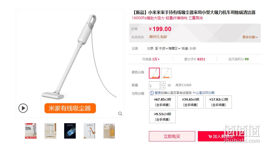View 累计评价 8251 reviews
Screen dimensions: 262x145
coord(195,59)
